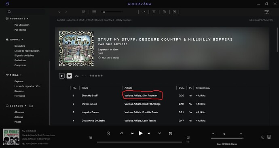Viewport: 279px width, 148px height.
Task: Open the play queue icon
Action: pyautogui.click(x=171, y=133)
